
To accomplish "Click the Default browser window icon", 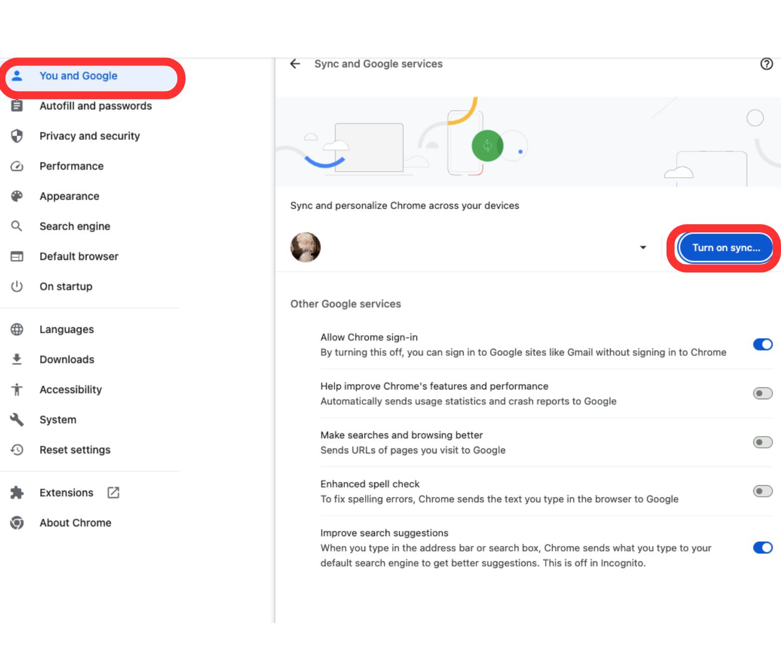I will click(17, 256).
